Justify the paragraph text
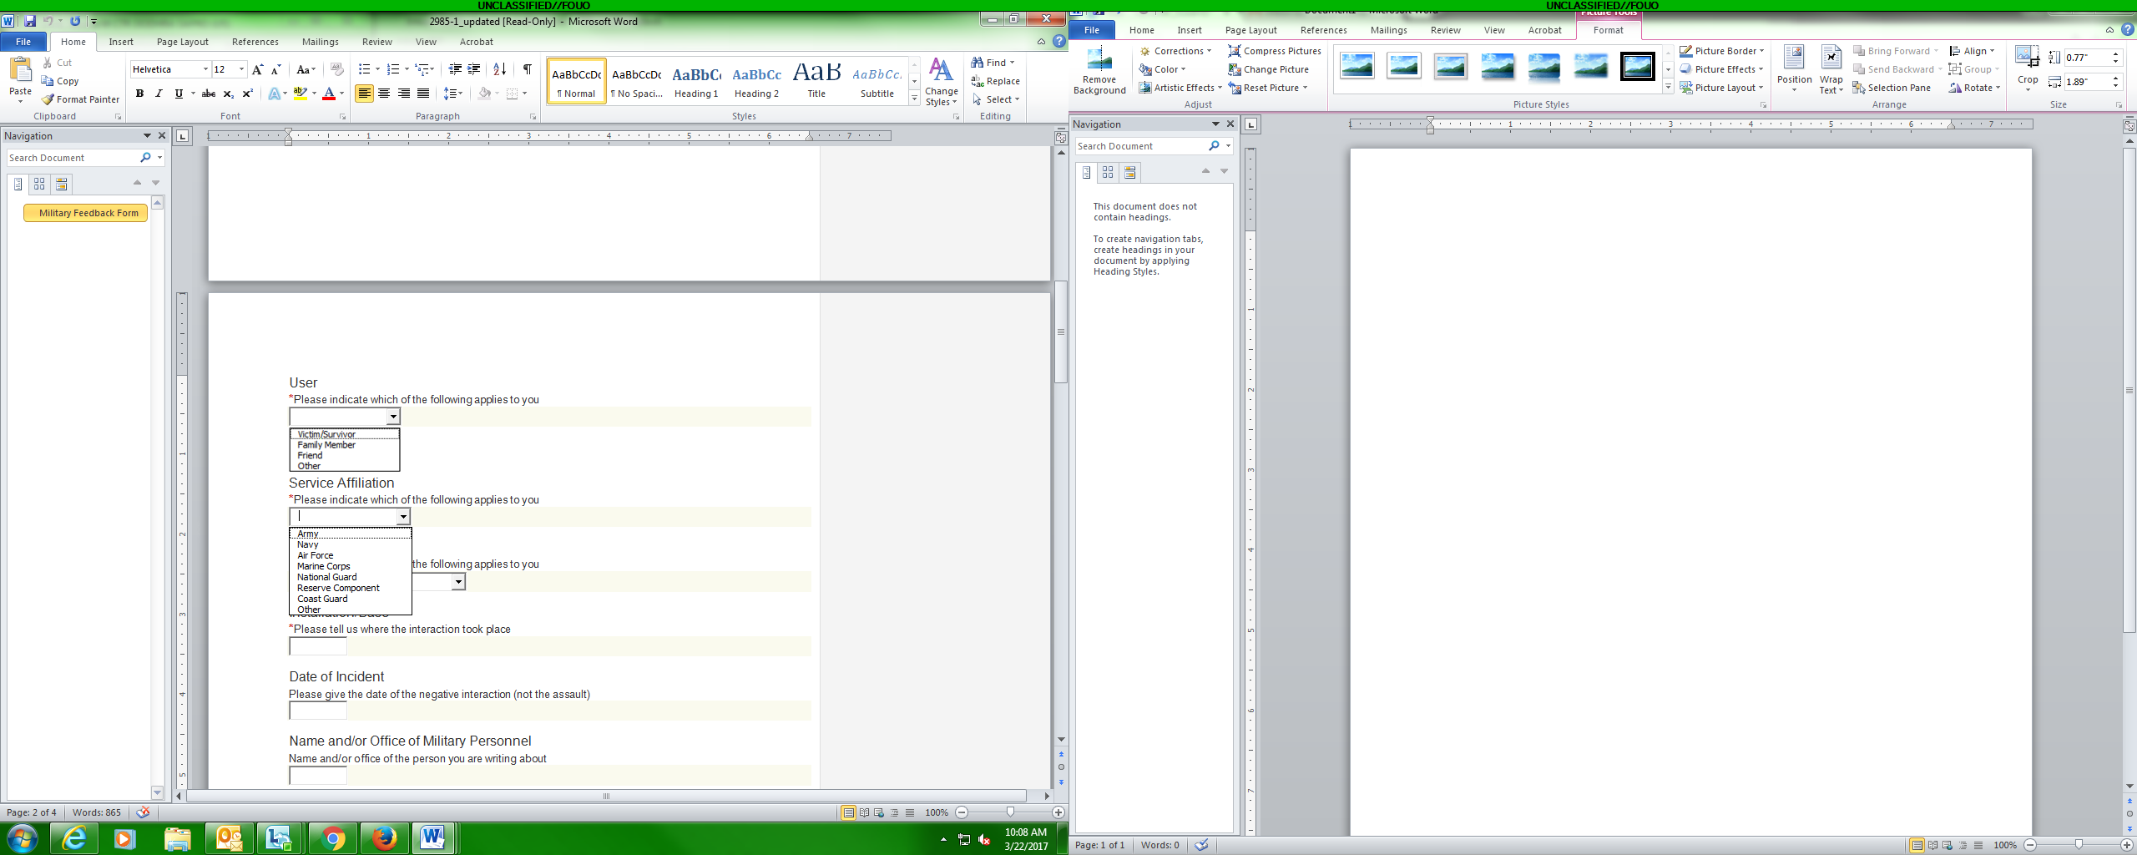Viewport: 2137px width, 855px height. point(423,94)
